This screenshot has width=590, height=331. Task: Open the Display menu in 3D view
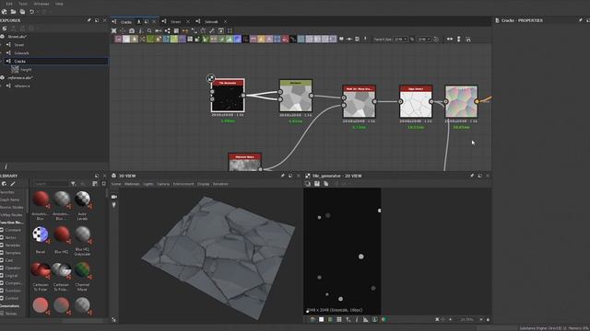tap(203, 184)
